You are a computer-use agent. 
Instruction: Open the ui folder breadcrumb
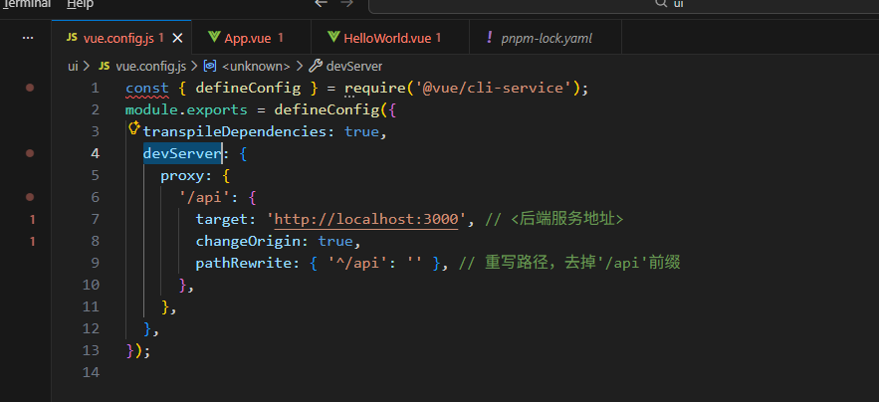[x=73, y=66]
